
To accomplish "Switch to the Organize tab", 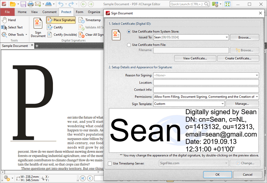I will 94,12.
